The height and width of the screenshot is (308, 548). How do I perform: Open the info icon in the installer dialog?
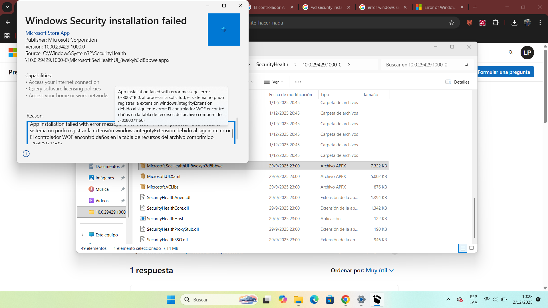pyautogui.click(x=26, y=154)
